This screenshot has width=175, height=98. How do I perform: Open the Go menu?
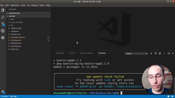coord(28,5)
